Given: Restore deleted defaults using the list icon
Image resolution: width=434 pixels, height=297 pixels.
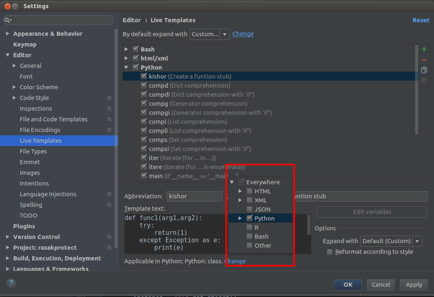Looking at the screenshot, I should pyautogui.click(x=424, y=80).
